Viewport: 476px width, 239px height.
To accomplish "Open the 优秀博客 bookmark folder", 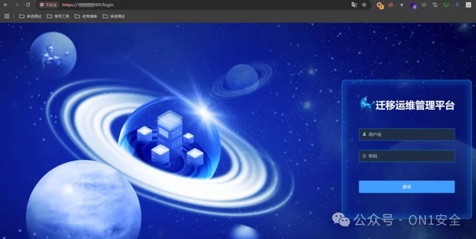I will pyautogui.click(x=86, y=16).
